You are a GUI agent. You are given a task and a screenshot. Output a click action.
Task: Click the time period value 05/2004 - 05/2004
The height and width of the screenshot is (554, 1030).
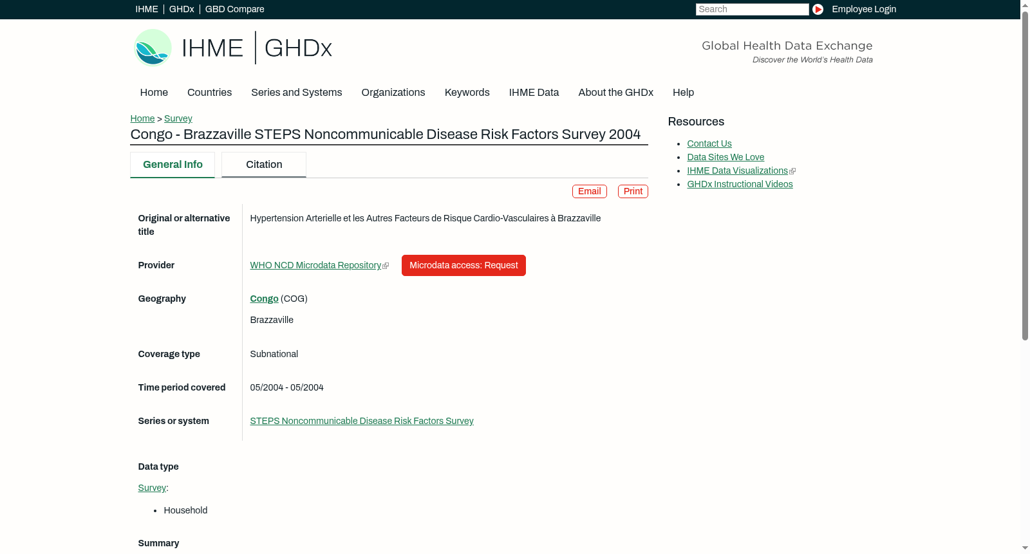pyautogui.click(x=286, y=388)
